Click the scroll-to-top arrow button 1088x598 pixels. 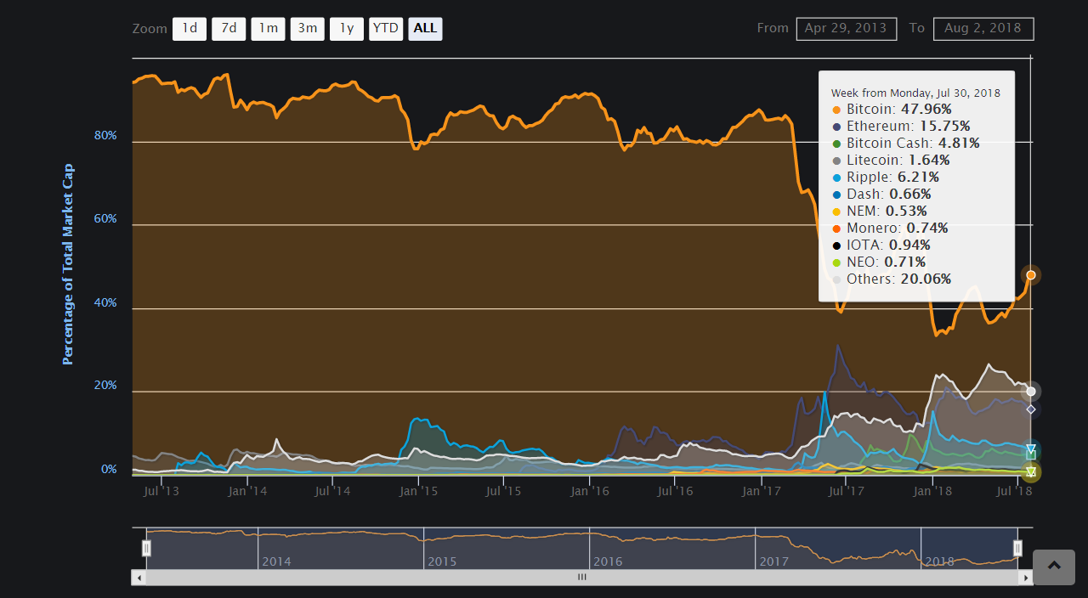pos(1054,567)
